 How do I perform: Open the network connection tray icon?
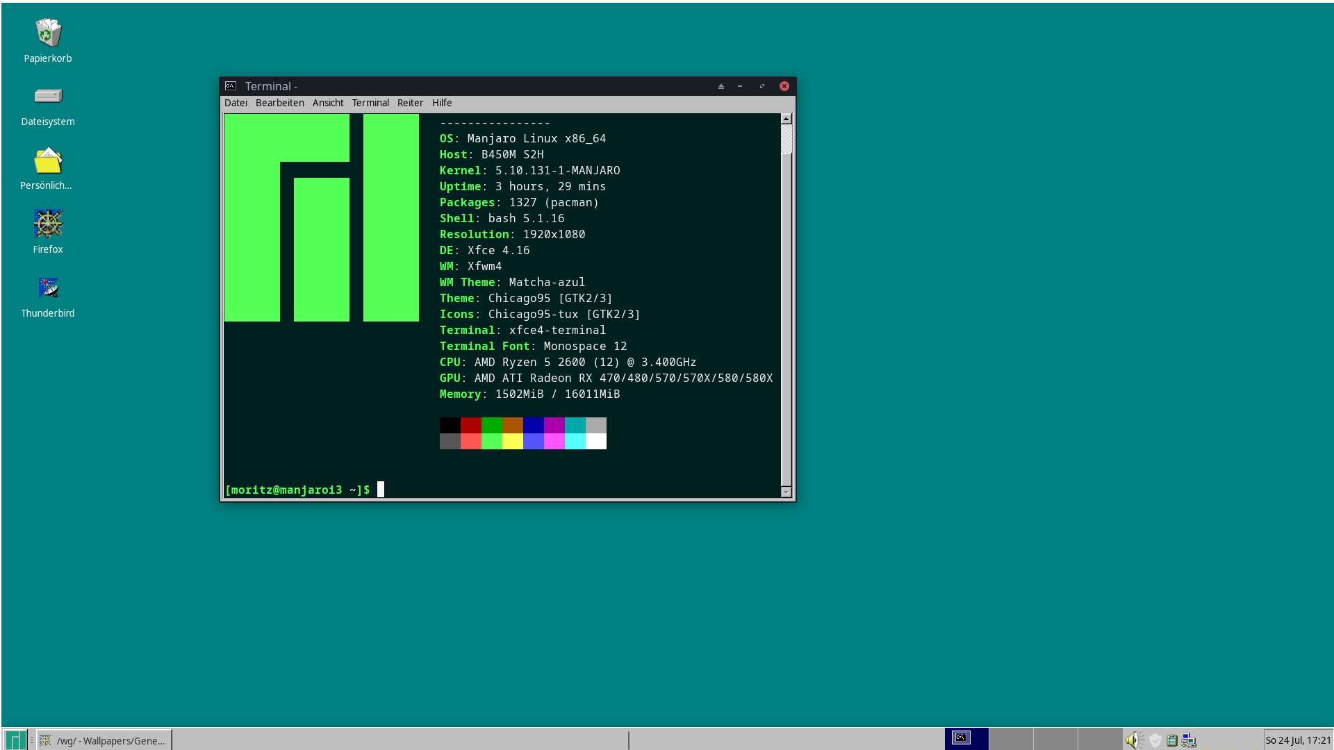(1189, 740)
